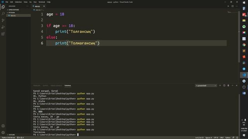Switch to the Problems panel tab
The height and width of the screenshot is (139, 248).
(x=37, y=86)
